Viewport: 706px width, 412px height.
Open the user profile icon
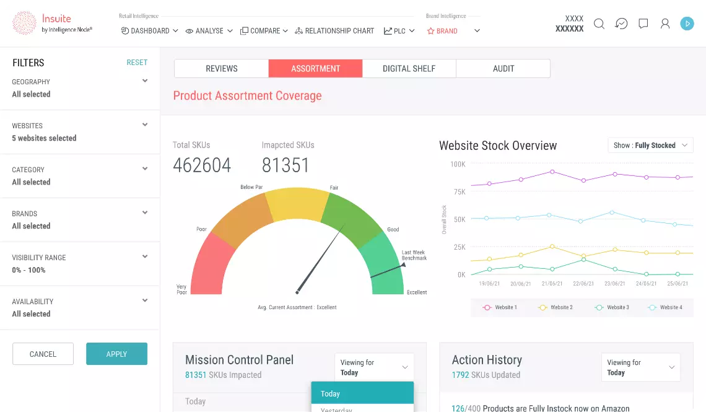coord(665,24)
